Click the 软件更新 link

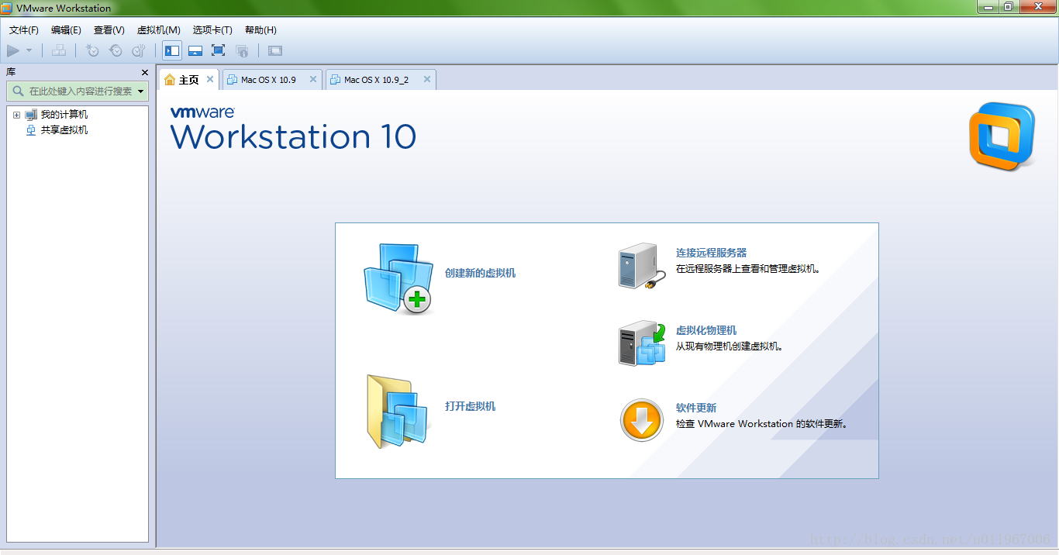pos(696,408)
